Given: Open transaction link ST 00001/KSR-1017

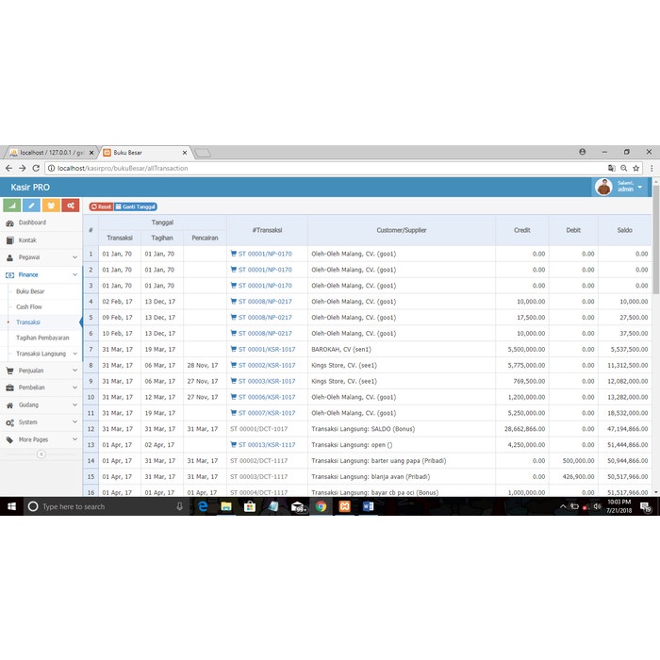Looking at the screenshot, I should [x=266, y=349].
